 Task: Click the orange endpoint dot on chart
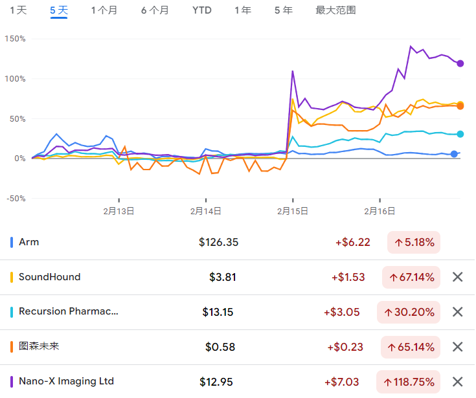460,106
